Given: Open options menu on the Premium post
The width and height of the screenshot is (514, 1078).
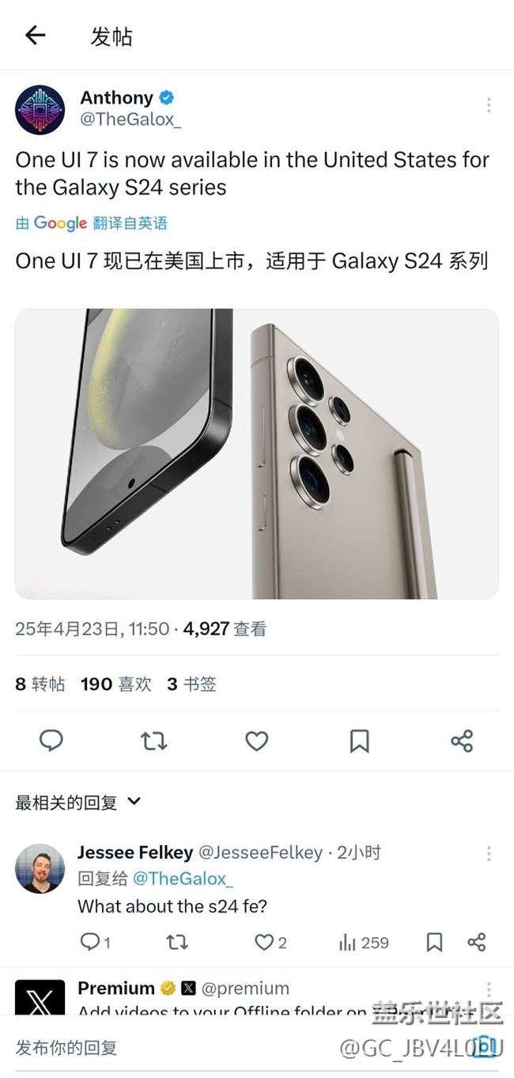Looking at the screenshot, I should (489, 990).
